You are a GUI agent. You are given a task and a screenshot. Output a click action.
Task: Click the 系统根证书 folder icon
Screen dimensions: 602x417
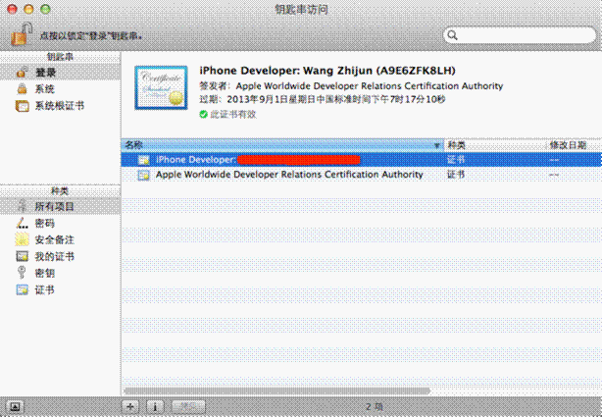tap(22, 106)
